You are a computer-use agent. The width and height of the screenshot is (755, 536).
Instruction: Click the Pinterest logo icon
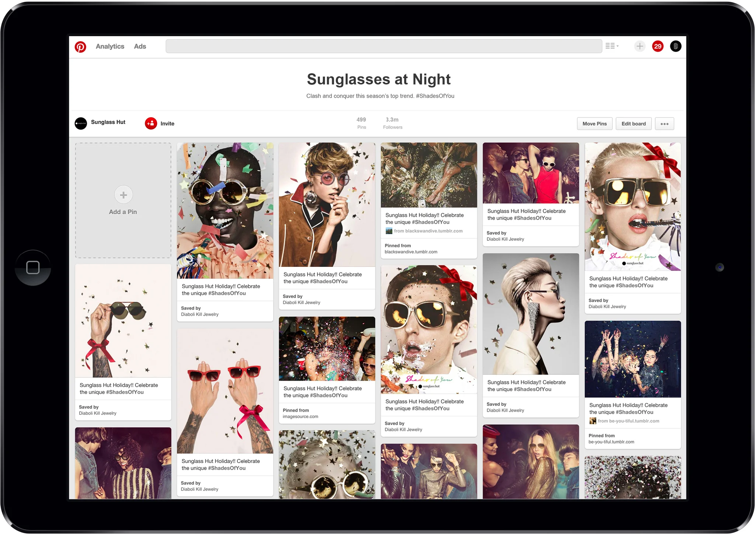pos(80,46)
